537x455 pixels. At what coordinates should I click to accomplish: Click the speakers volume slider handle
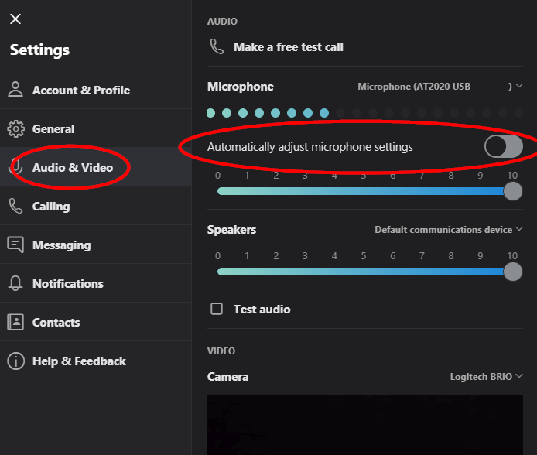513,272
